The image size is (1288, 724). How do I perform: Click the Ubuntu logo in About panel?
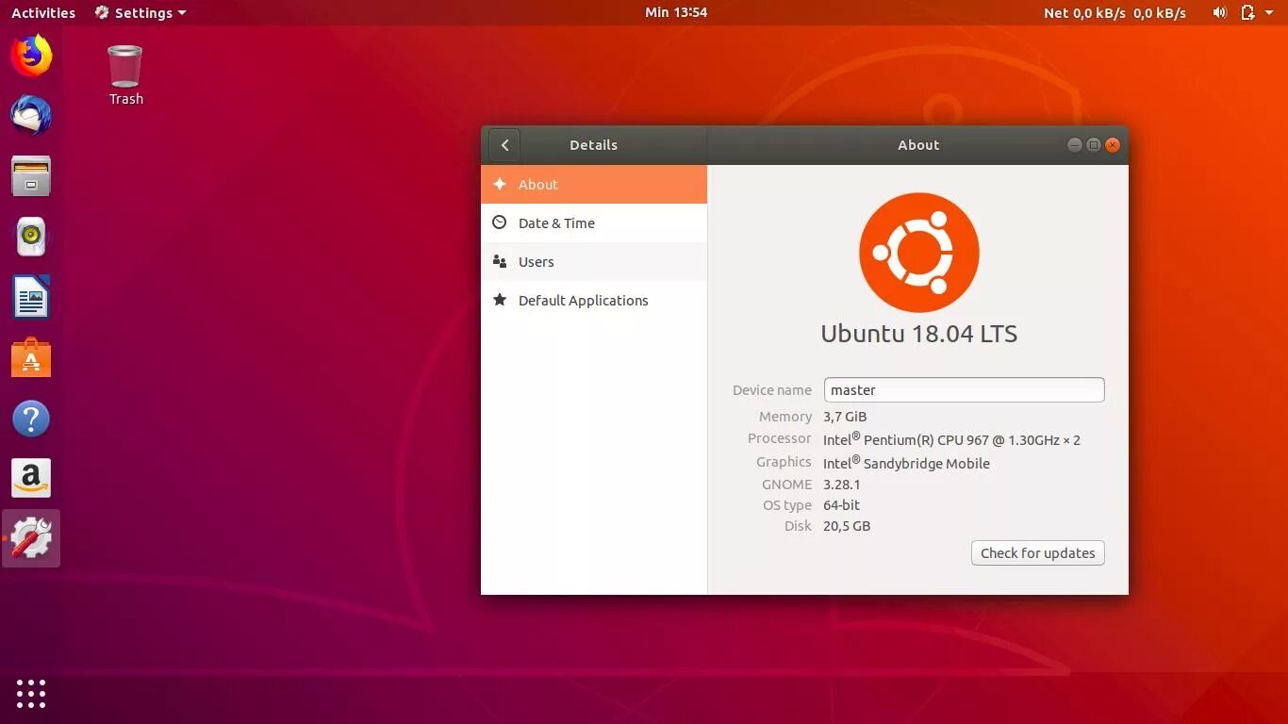(x=919, y=253)
